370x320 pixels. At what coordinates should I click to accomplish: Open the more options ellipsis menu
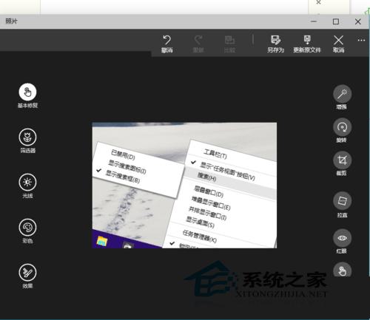click(x=361, y=41)
